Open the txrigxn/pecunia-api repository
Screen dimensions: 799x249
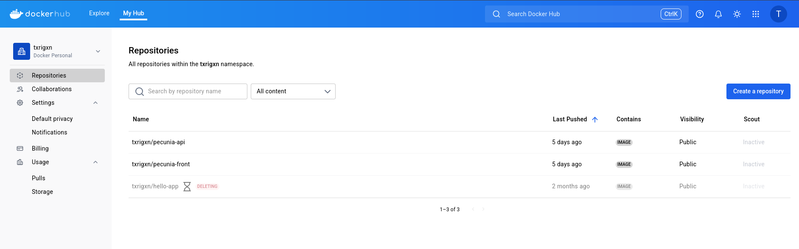[159, 142]
